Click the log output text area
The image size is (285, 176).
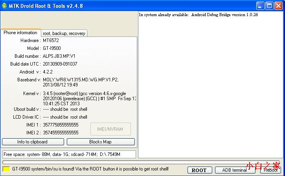click(211, 84)
